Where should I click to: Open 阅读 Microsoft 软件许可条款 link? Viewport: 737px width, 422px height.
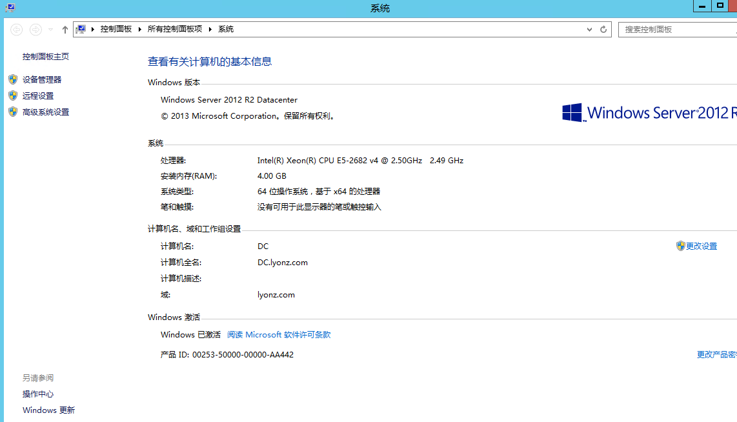[279, 335]
